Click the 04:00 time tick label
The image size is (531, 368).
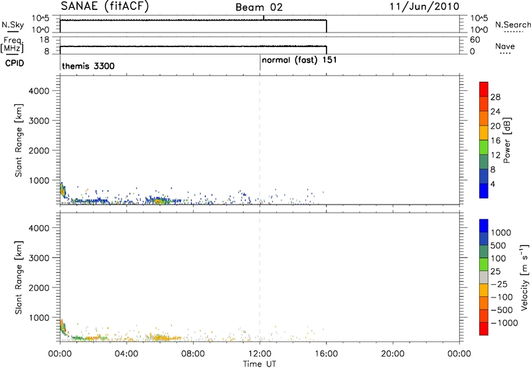click(x=126, y=354)
